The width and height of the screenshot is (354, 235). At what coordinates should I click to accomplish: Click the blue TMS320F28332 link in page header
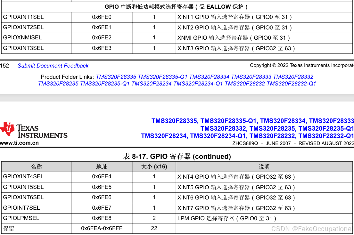[224, 129]
